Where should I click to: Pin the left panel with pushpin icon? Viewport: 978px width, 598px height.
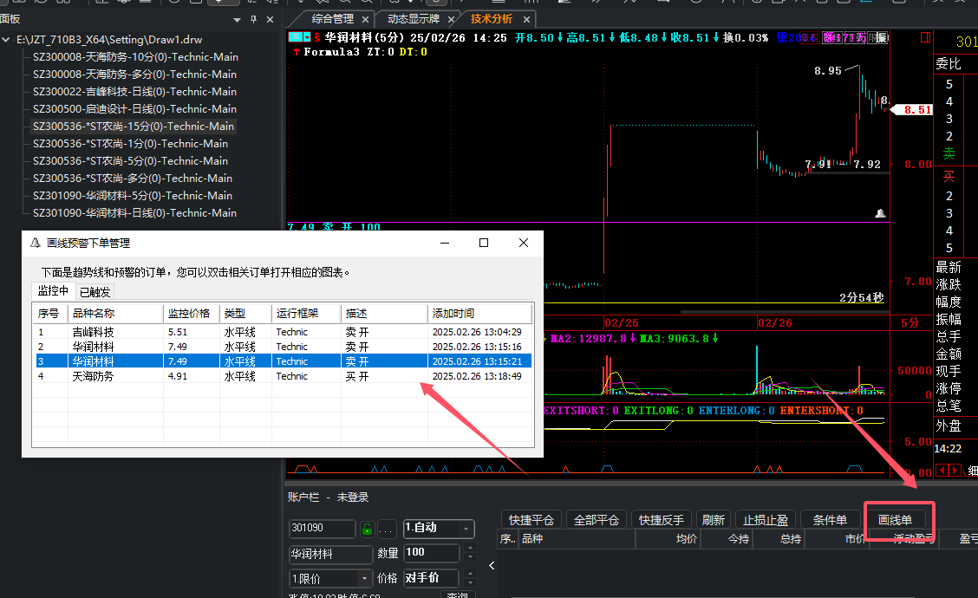(x=253, y=19)
